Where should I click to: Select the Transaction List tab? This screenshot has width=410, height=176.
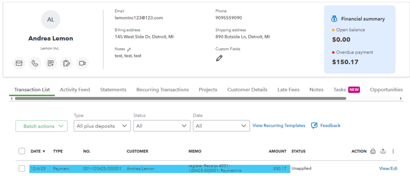point(32,90)
